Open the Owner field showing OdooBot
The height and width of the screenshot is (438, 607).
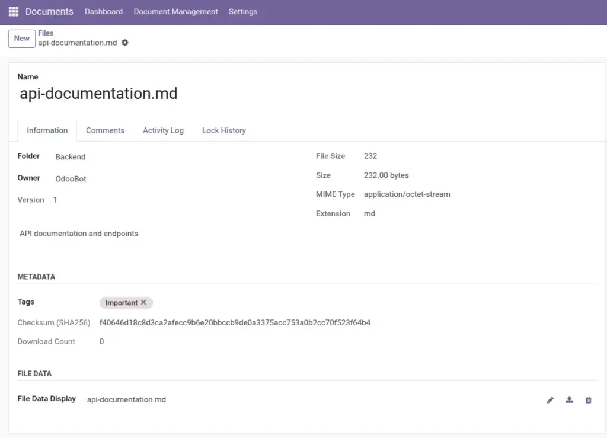click(x=71, y=179)
